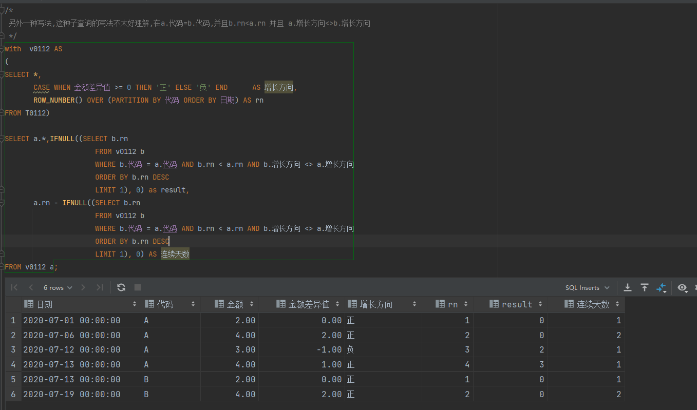Screen dimensions: 697x410
Task: Go to last page of results
Action: [100, 287]
